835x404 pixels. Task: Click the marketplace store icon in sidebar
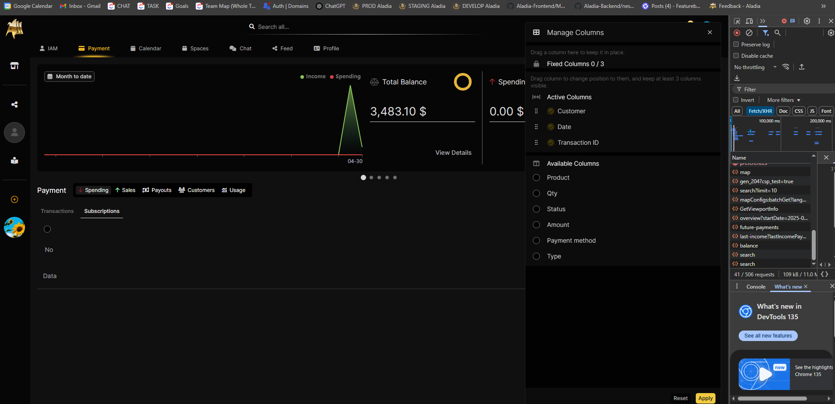click(x=14, y=66)
